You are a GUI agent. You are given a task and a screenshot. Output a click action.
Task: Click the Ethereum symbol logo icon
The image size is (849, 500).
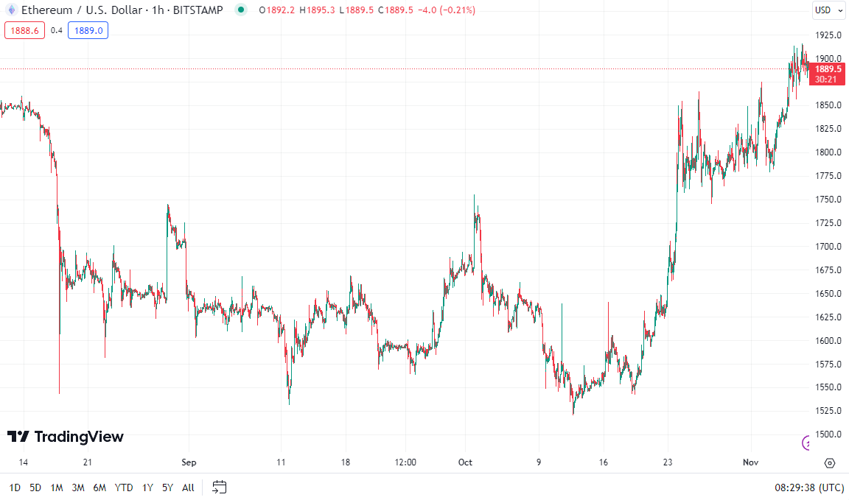tap(11, 10)
